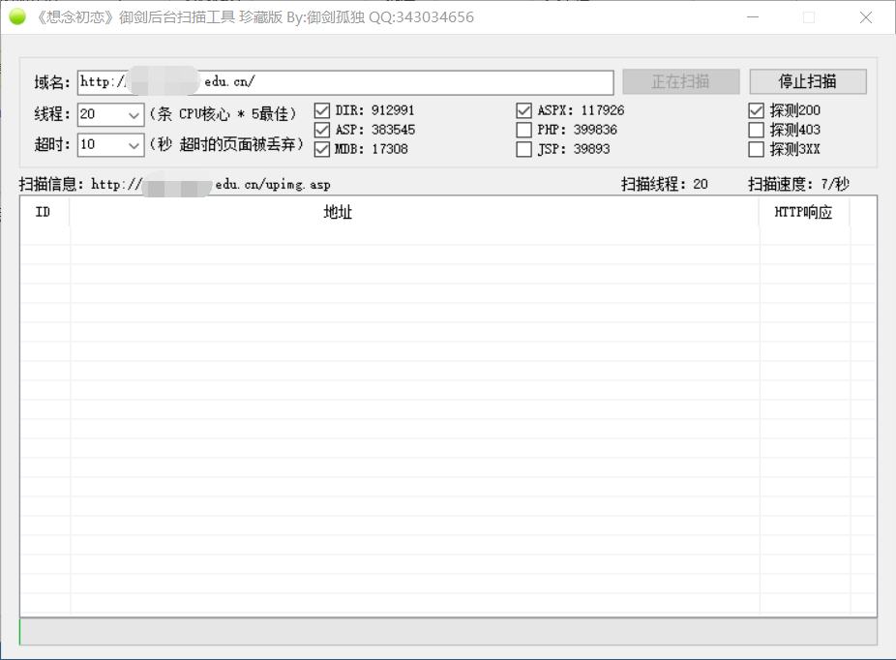Click the 域名 URL input field
This screenshot has width=896, height=660.
coord(345,82)
